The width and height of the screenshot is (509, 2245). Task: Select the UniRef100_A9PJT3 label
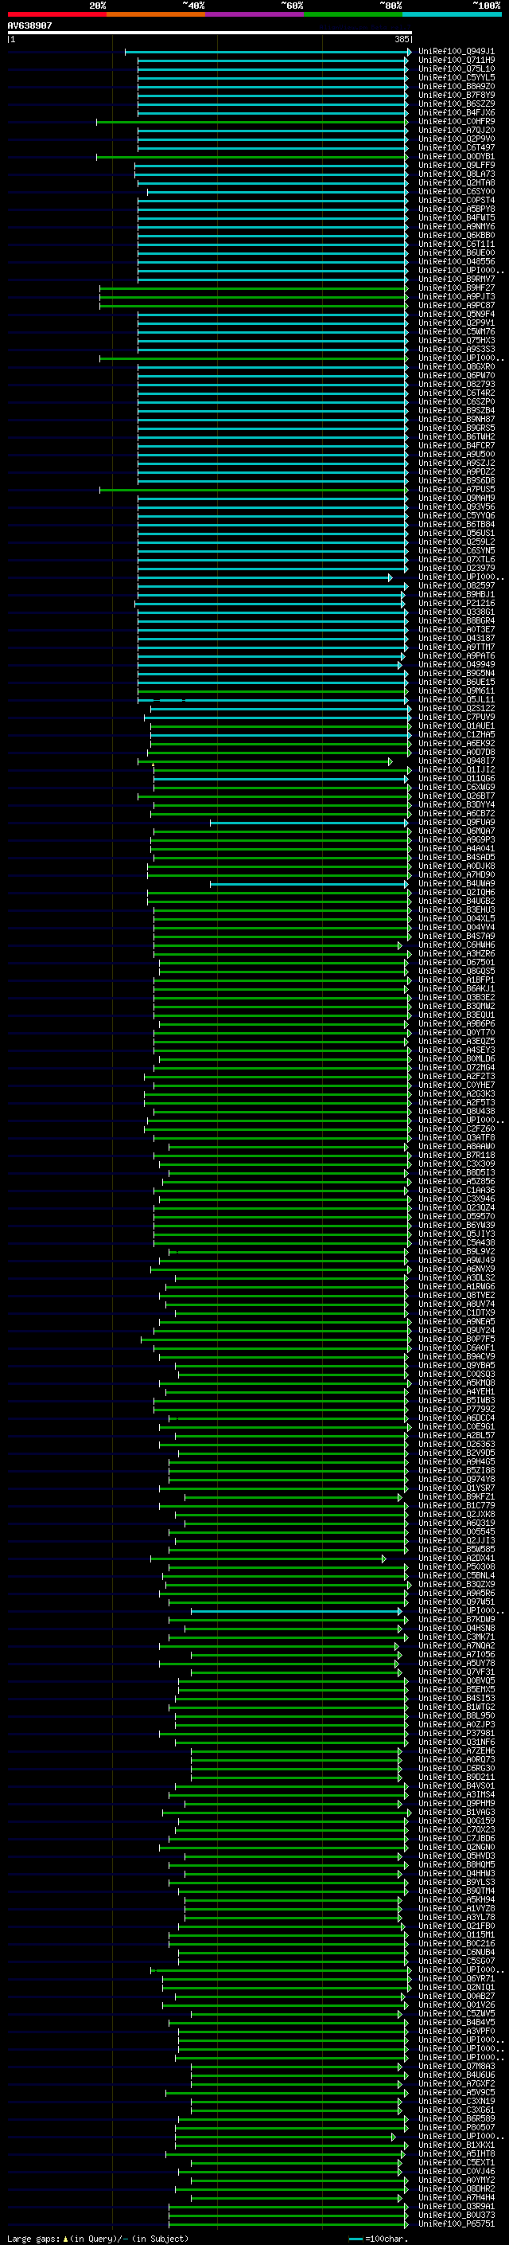point(457,297)
